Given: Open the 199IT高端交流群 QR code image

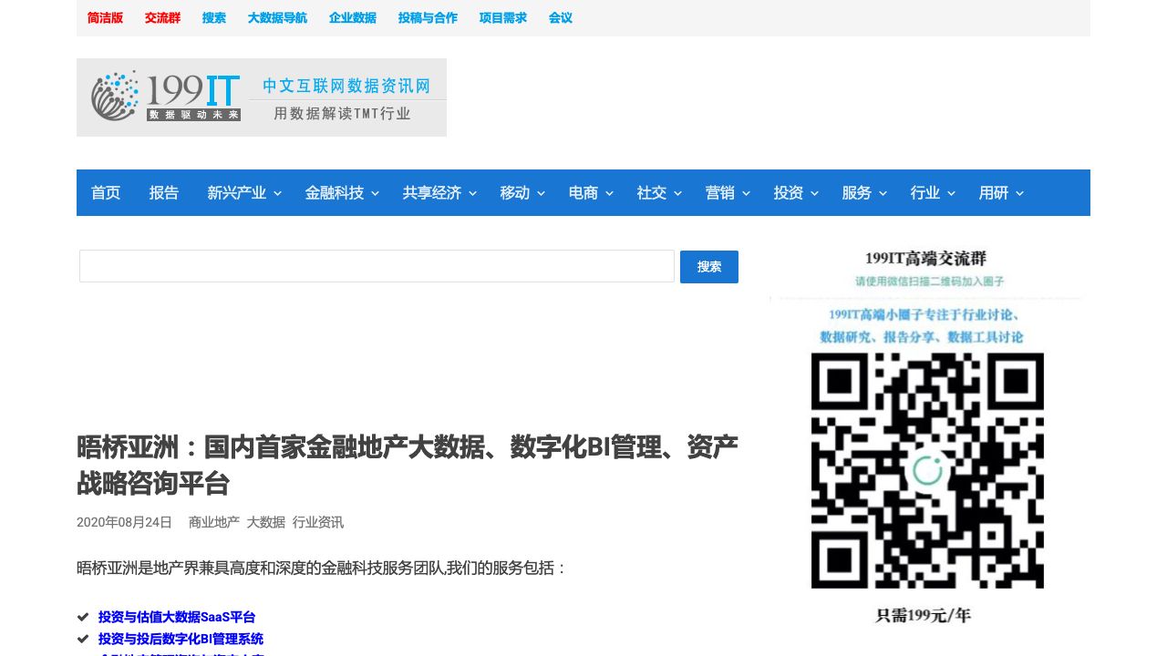Looking at the screenshot, I should 926,437.
